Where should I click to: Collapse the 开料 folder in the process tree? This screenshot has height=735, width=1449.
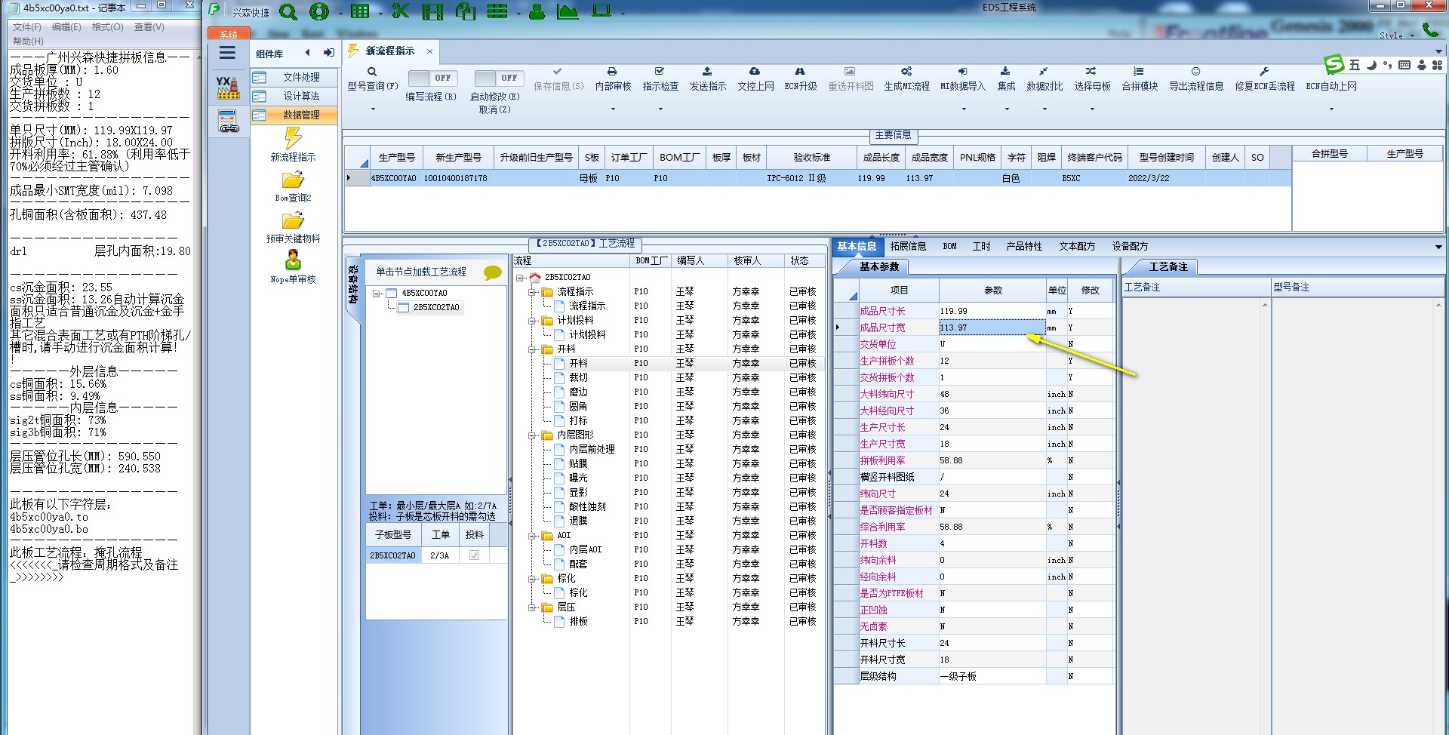point(532,349)
